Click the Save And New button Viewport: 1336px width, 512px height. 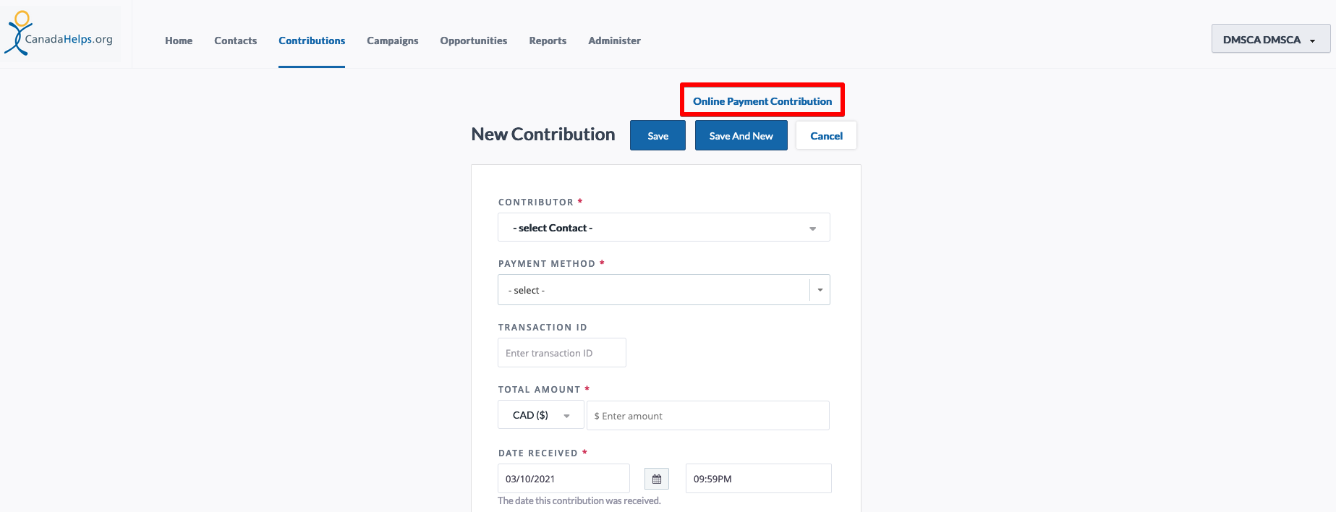pyautogui.click(x=741, y=135)
